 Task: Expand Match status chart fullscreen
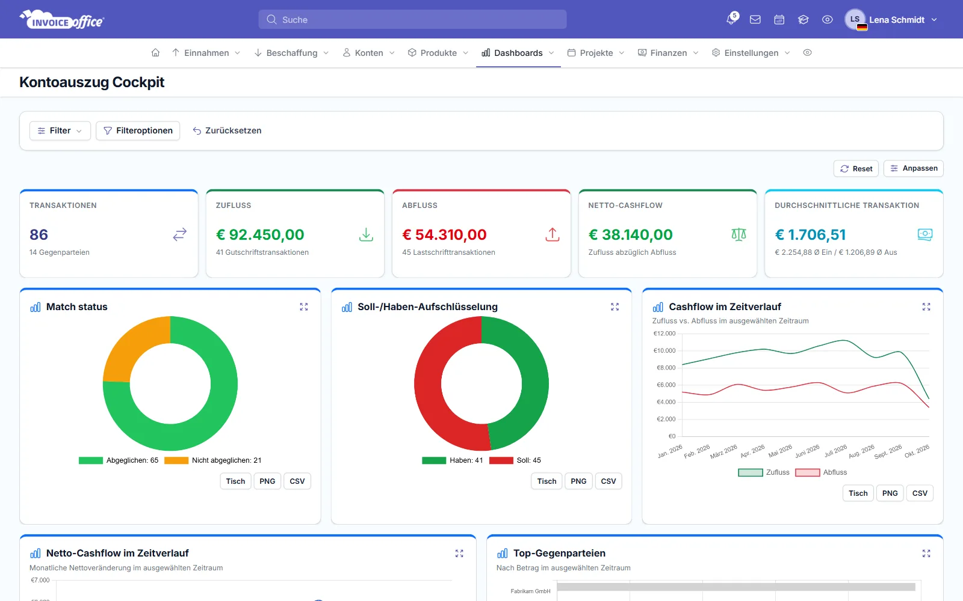(304, 307)
